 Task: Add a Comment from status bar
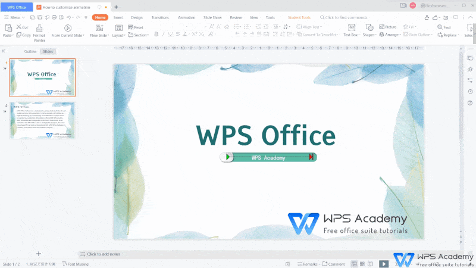(333, 264)
